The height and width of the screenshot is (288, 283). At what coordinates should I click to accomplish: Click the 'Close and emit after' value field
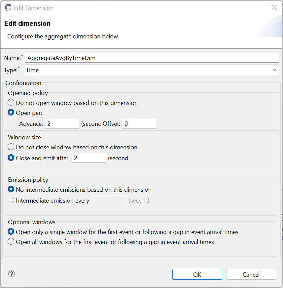click(x=88, y=158)
